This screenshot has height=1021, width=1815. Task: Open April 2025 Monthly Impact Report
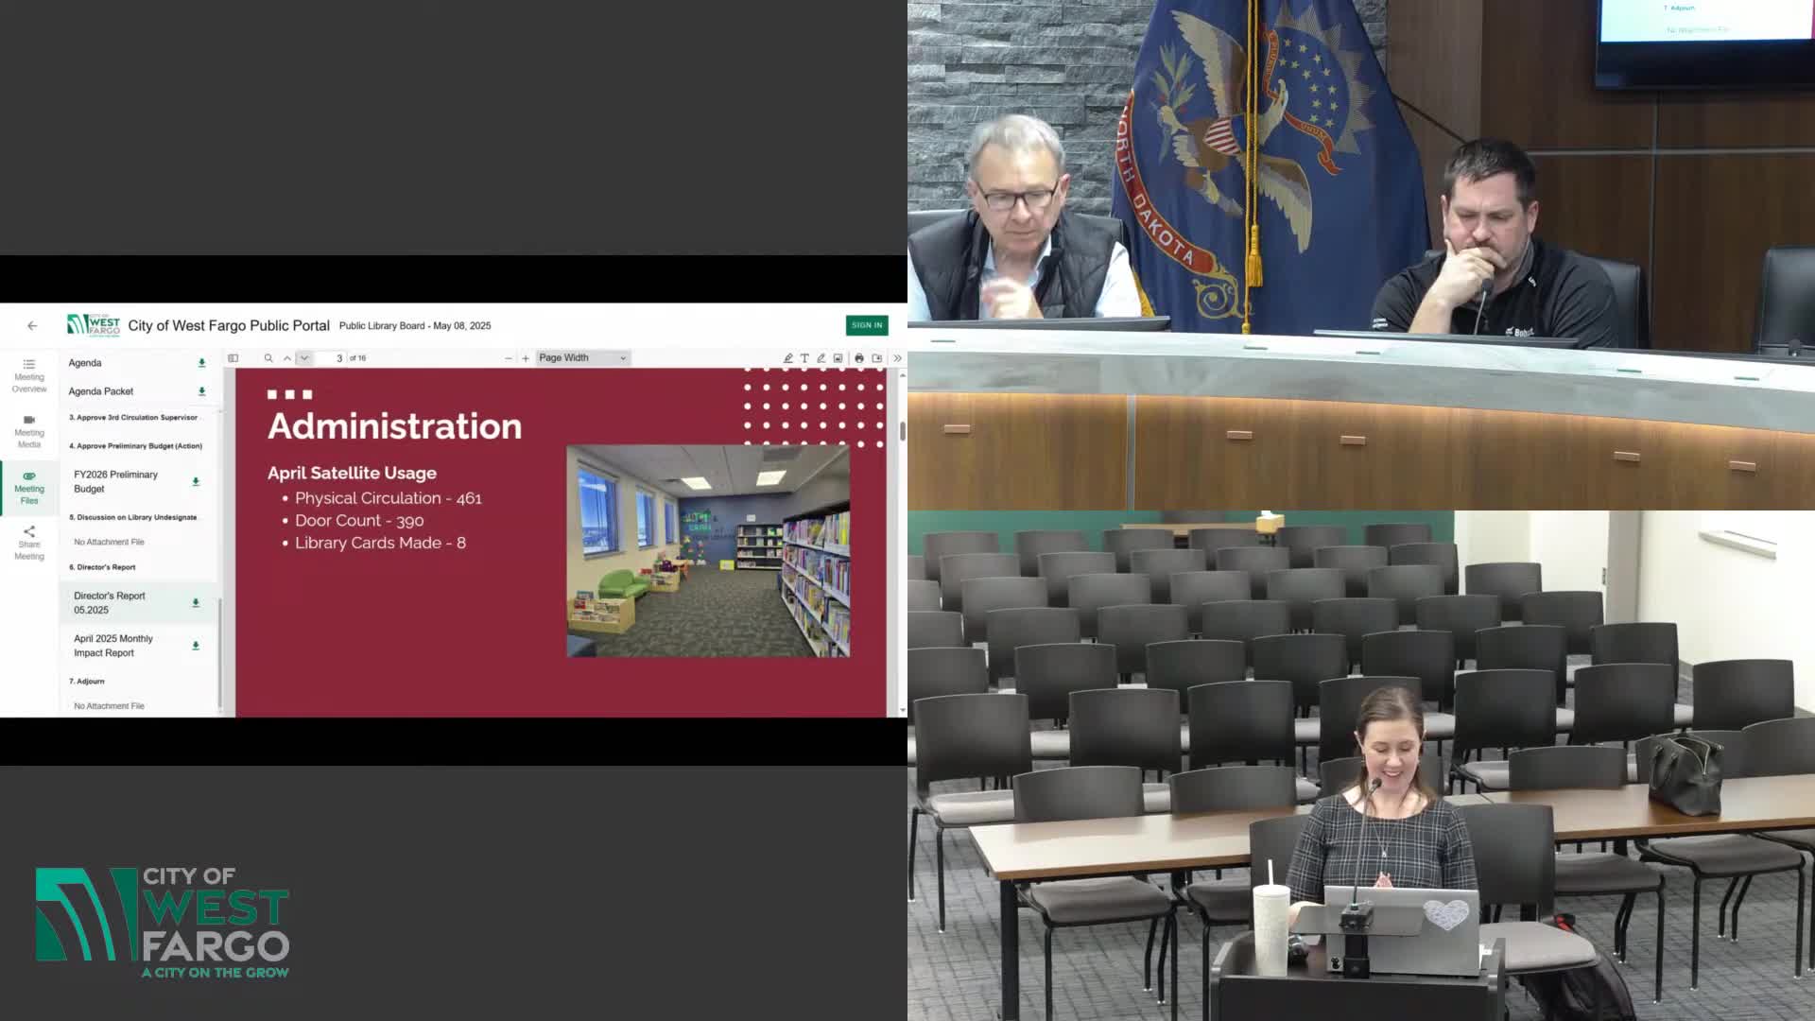(113, 646)
